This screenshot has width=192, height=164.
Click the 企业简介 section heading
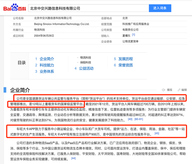tap(20, 90)
